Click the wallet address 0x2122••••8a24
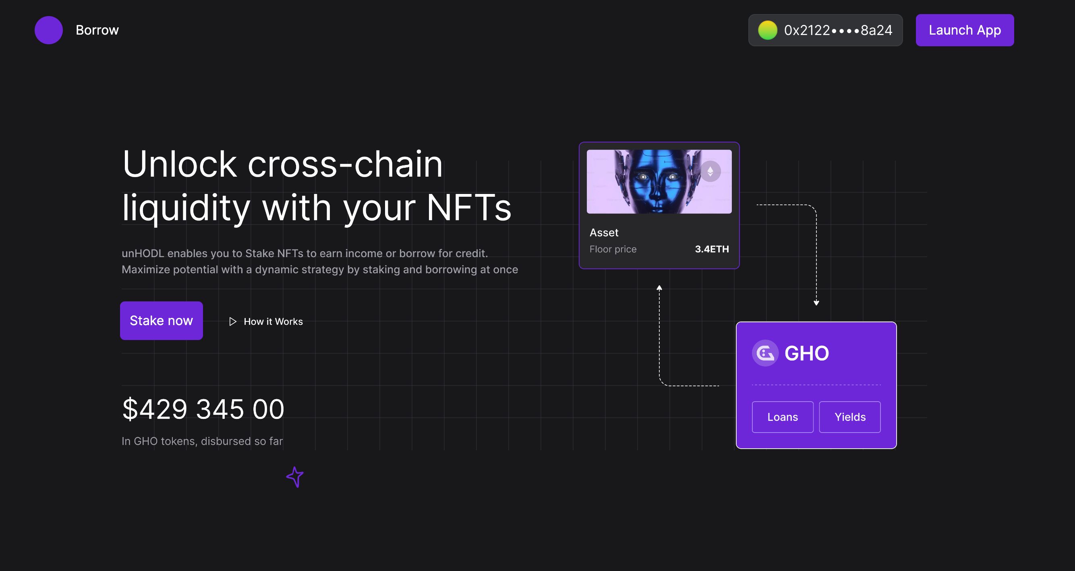This screenshot has width=1075, height=571. [827, 30]
